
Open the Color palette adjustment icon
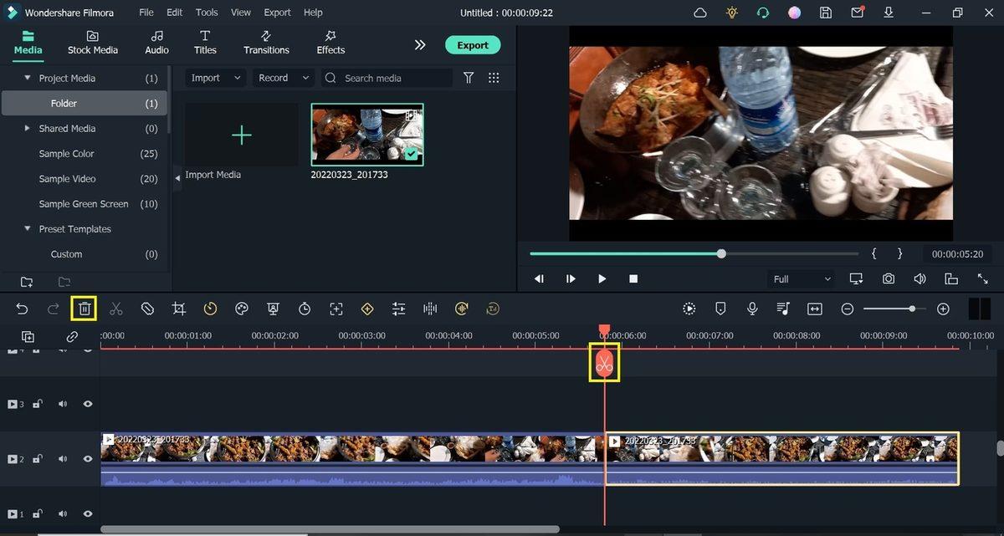(x=242, y=309)
